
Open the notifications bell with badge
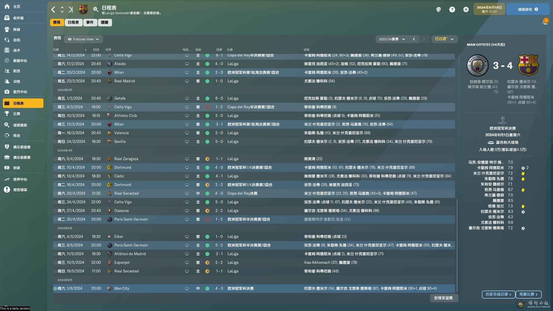coord(545,22)
